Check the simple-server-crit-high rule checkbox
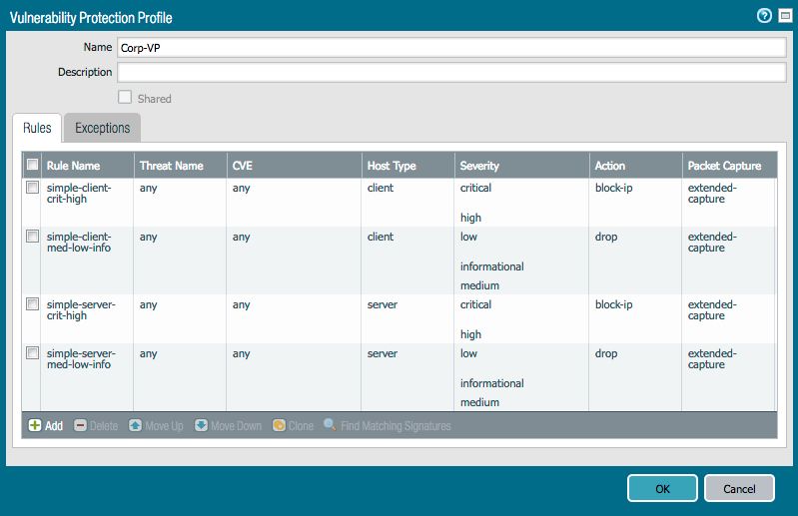798x516 pixels. pyautogui.click(x=32, y=304)
